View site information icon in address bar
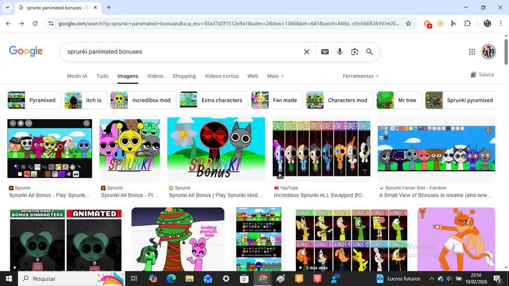The image size is (509, 286). 51,23
